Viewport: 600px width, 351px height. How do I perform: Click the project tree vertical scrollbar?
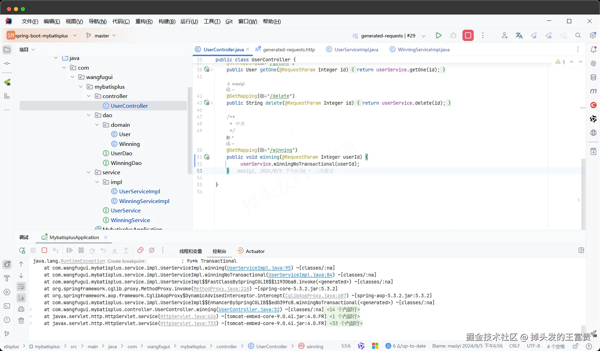[x=189, y=130]
